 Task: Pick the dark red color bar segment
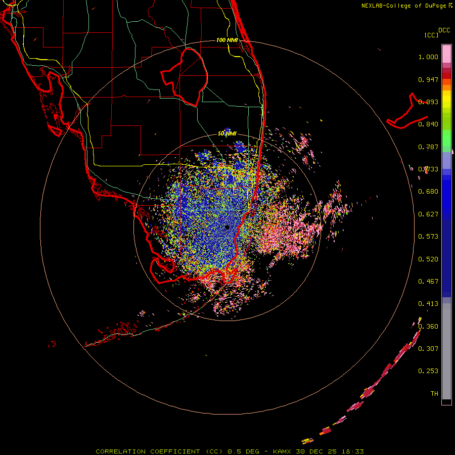click(x=446, y=76)
